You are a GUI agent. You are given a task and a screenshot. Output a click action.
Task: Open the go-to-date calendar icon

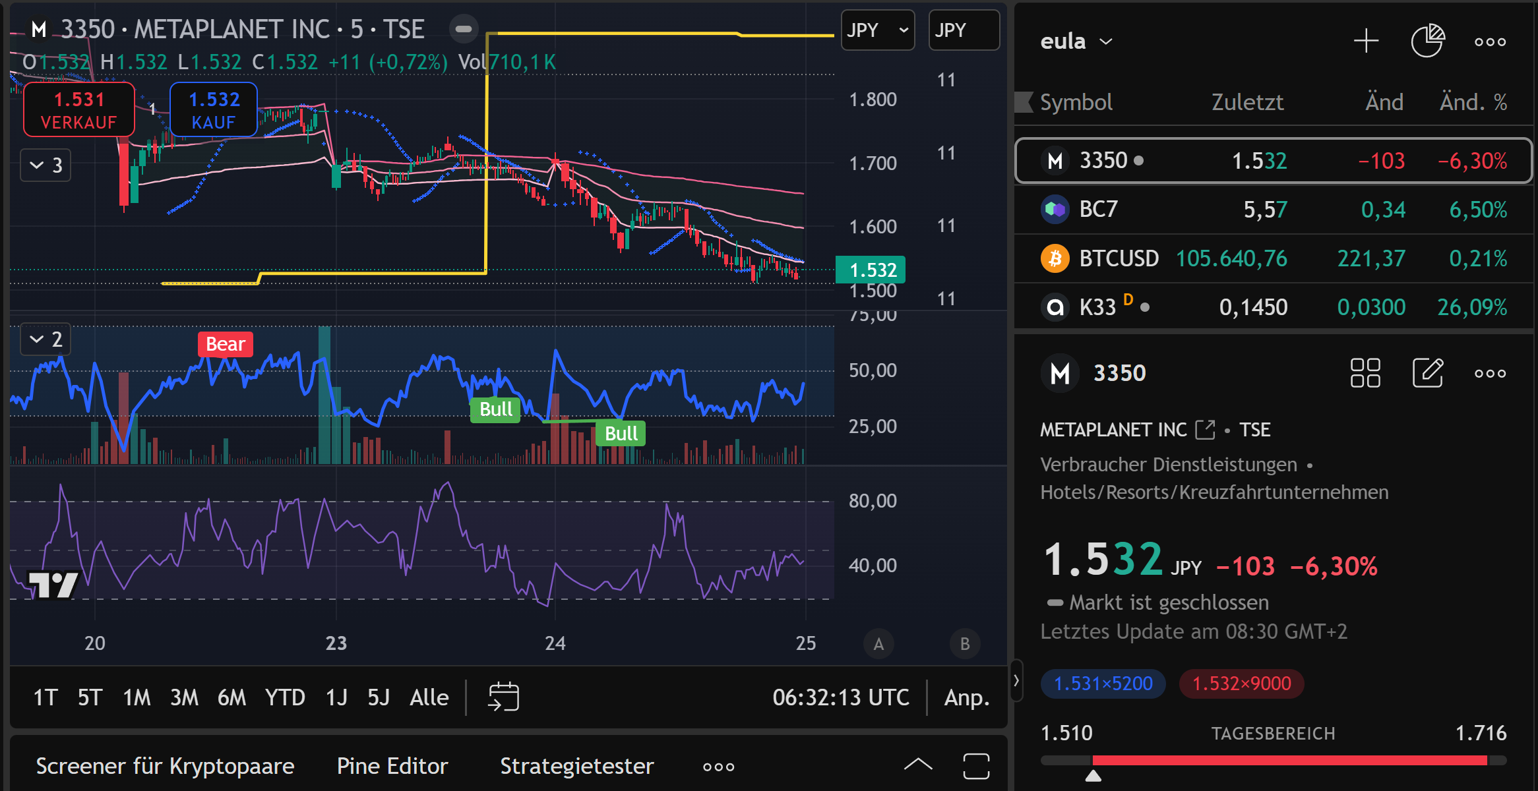[x=503, y=697]
